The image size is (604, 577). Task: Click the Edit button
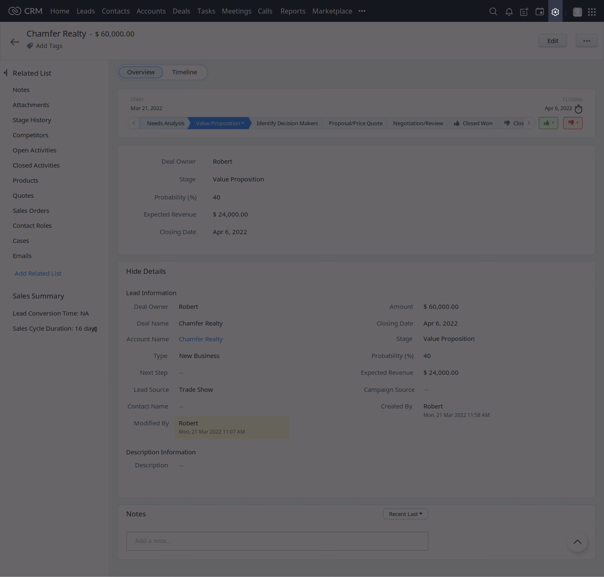coord(552,41)
